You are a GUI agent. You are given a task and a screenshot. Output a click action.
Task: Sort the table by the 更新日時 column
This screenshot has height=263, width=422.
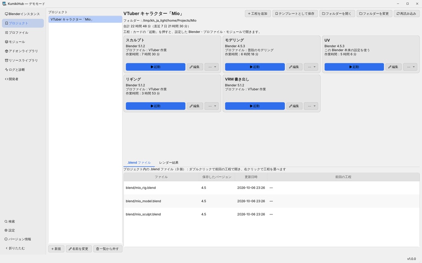tap(251, 177)
